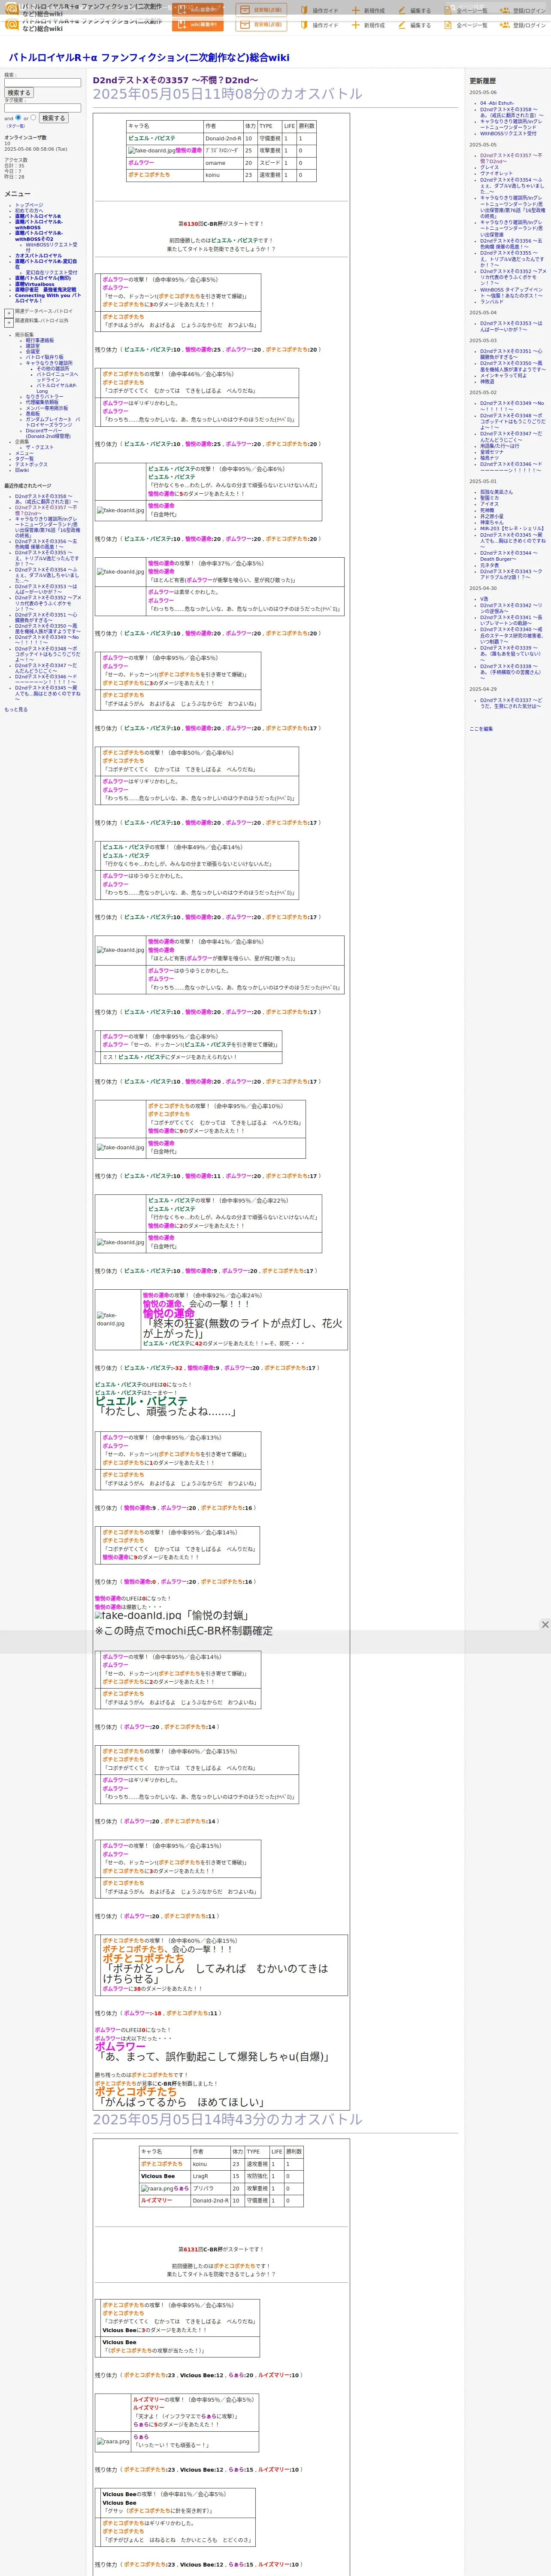Open 用語集/た行～は行 link

pyautogui.click(x=500, y=446)
